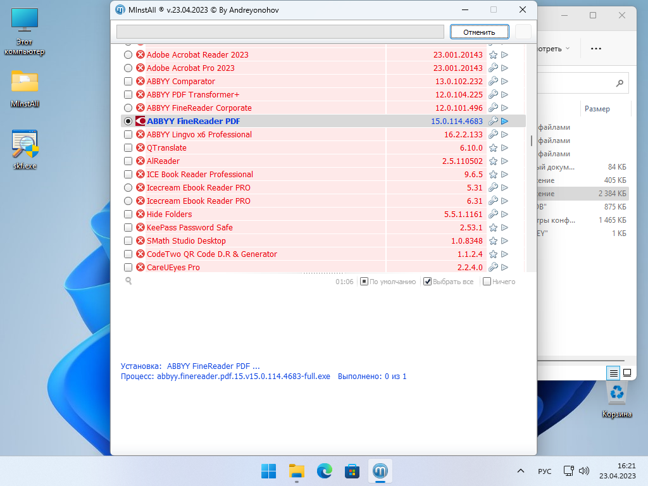Select Корзина recycle bin icon

[x=616, y=400]
